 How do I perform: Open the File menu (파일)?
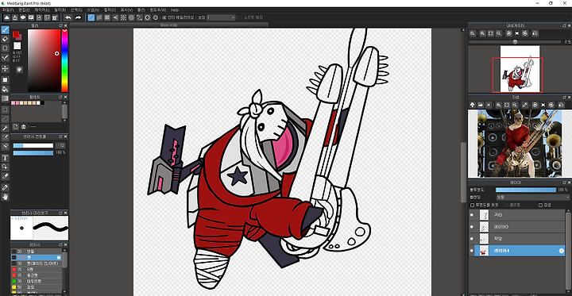(x=8, y=10)
